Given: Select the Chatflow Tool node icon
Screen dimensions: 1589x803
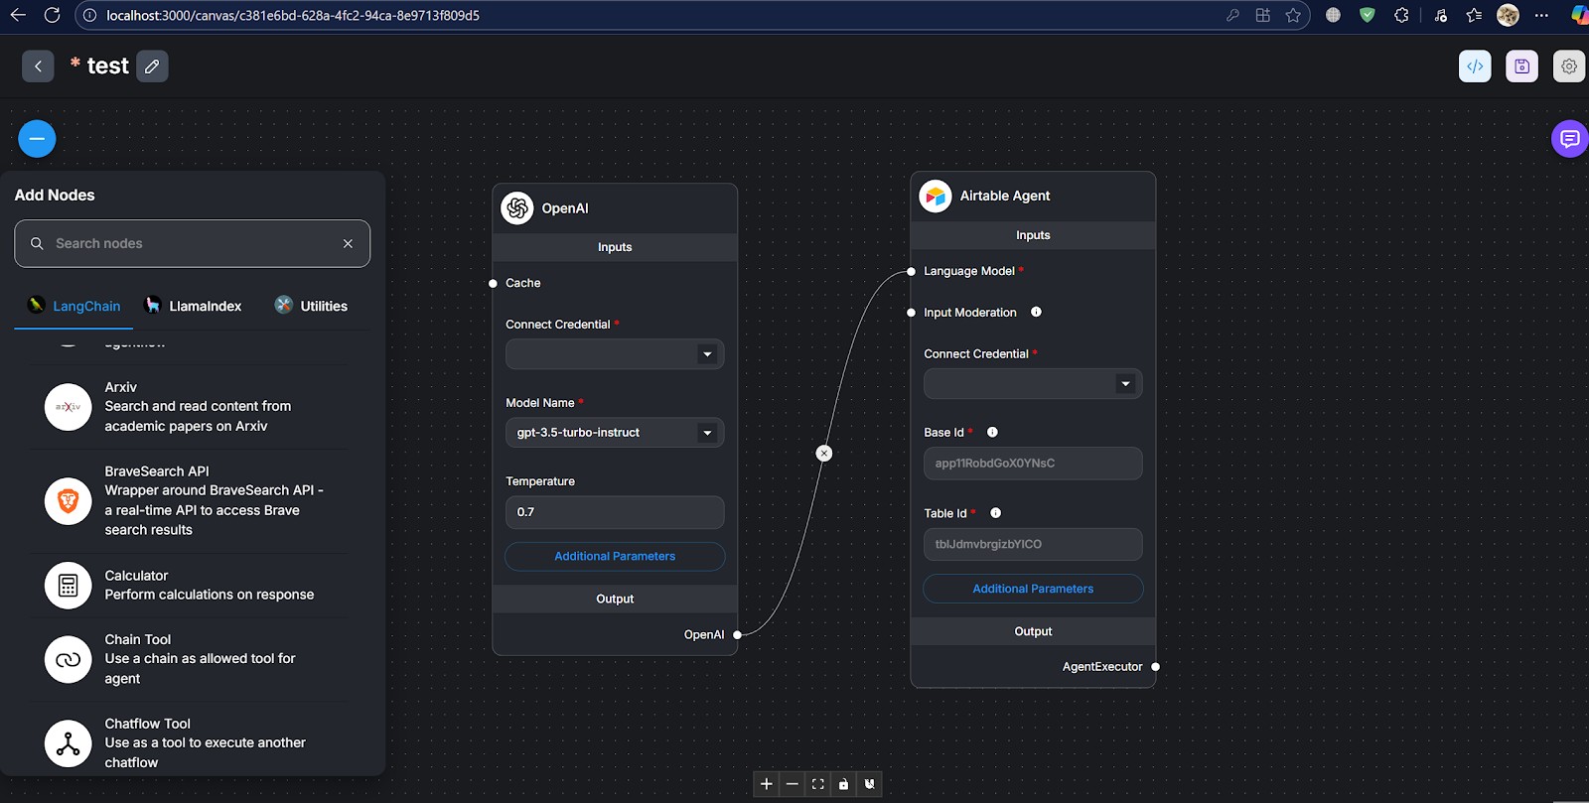Looking at the screenshot, I should click(68, 743).
